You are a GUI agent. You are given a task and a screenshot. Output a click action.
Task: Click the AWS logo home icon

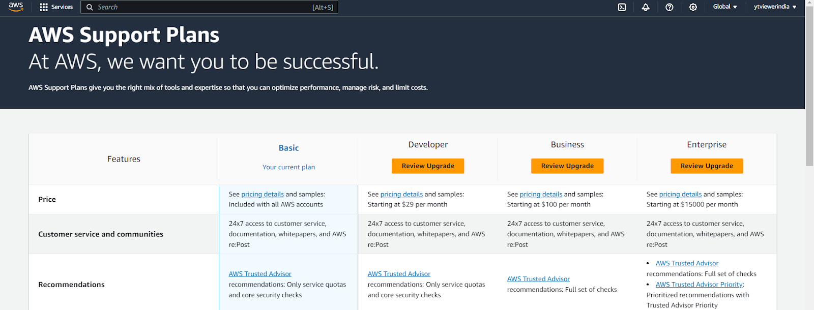16,7
